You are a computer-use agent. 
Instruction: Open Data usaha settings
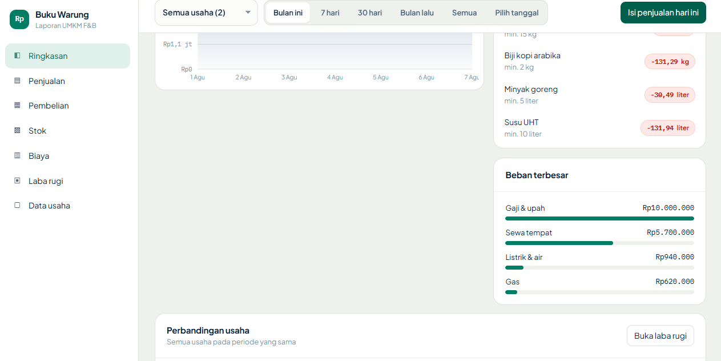tap(67, 206)
